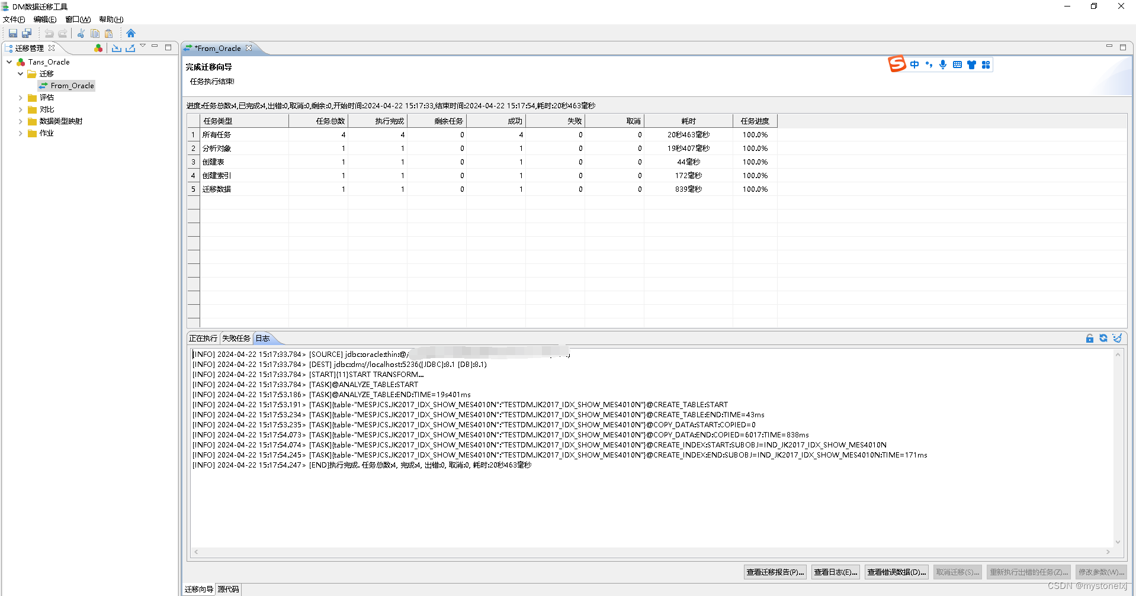The height and width of the screenshot is (596, 1136).
Task: Collapse the Tans_Oracle project node
Action: [9, 62]
